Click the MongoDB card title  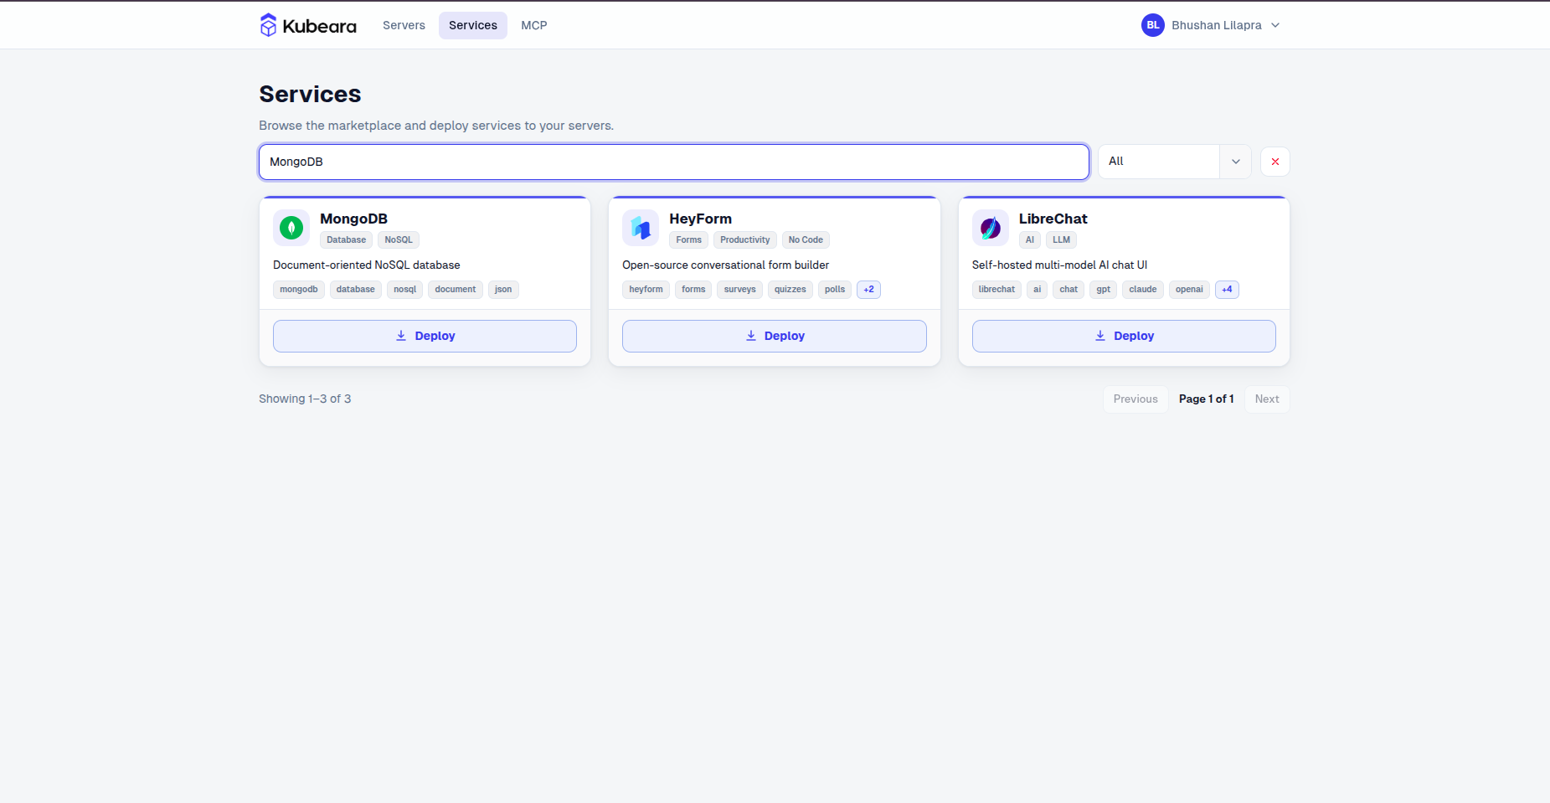353,219
